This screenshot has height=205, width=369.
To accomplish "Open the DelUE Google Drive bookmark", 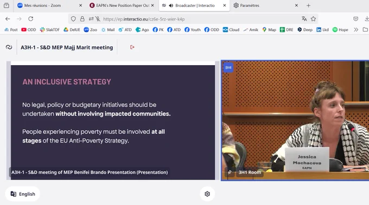I will [x=72, y=30].
